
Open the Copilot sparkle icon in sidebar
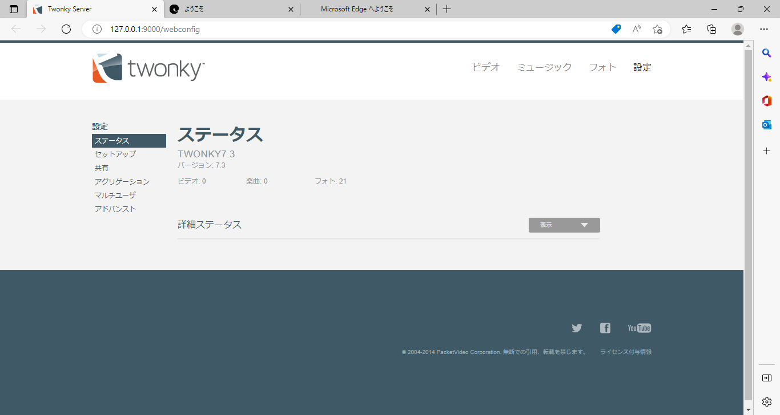(x=767, y=77)
